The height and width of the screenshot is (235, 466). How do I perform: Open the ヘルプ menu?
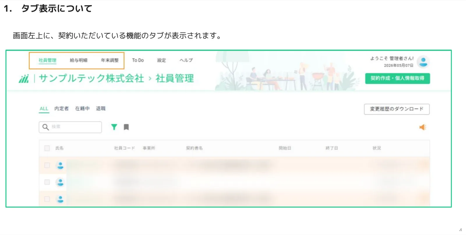pyautogui.click(x=186, y=60)
